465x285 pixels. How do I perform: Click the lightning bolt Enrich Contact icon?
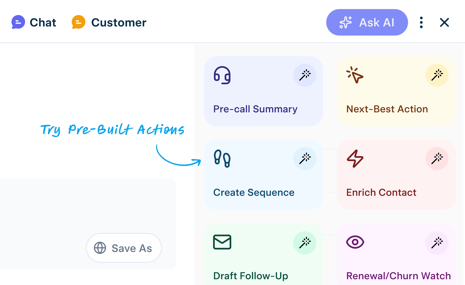coord(355,159)
